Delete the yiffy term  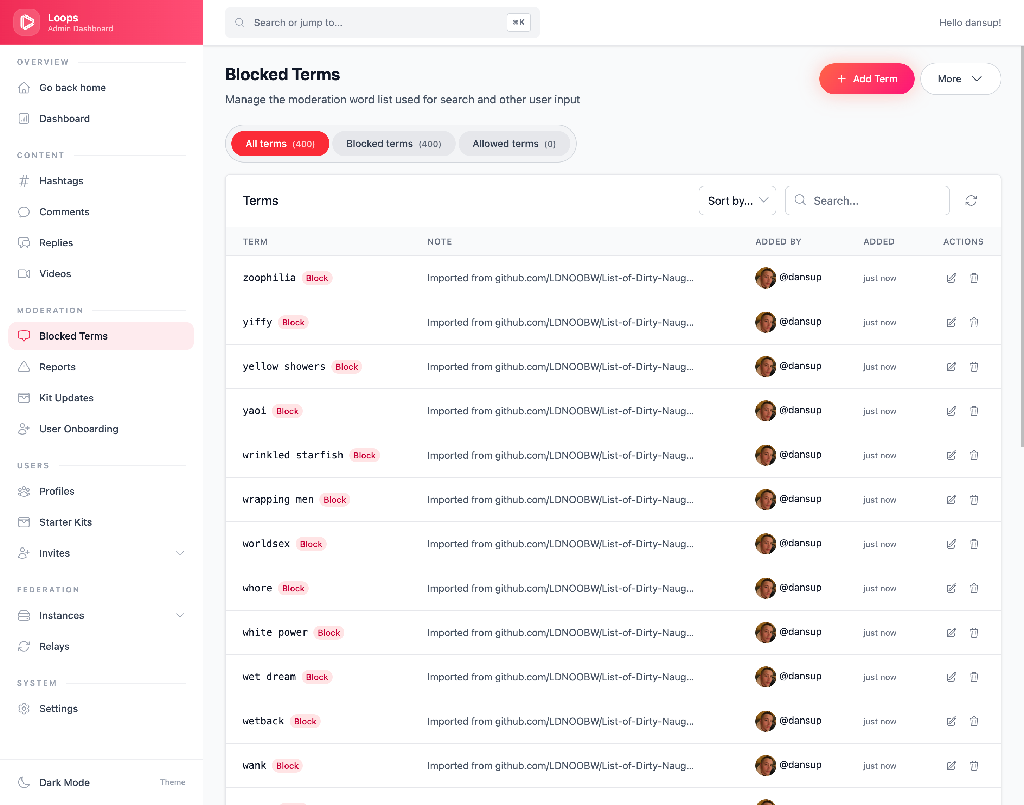[974, 322]
